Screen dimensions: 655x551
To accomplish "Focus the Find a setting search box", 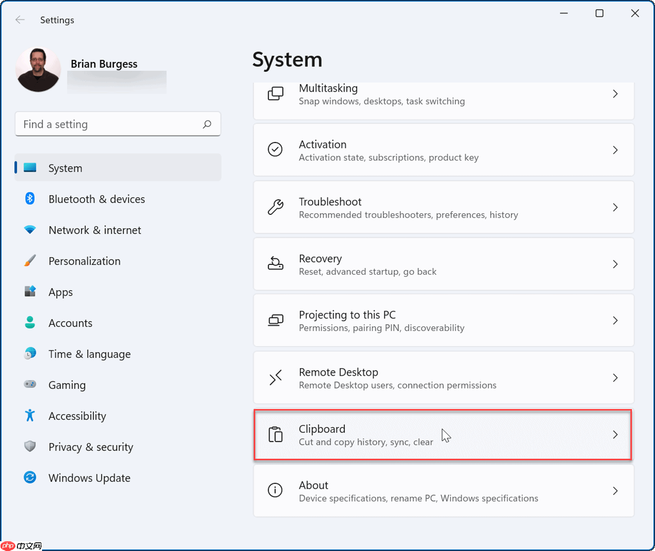I will pyautogui.click(x=110, y=124).
